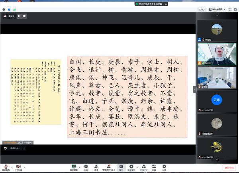Turn on the camera video
The image size is (239, 173).
(x=19, y=167)
